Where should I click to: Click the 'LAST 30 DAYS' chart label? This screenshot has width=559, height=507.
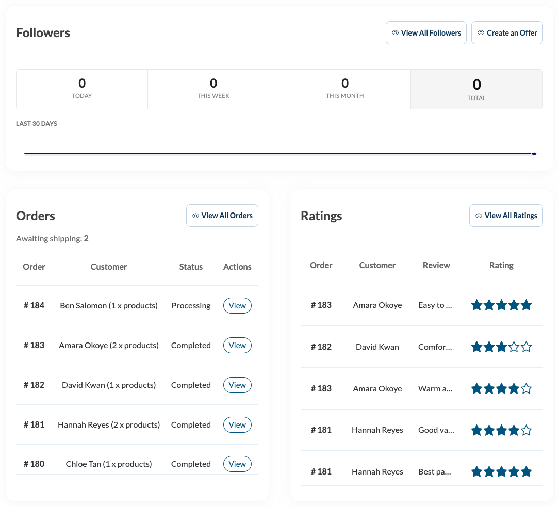point(37,124)
